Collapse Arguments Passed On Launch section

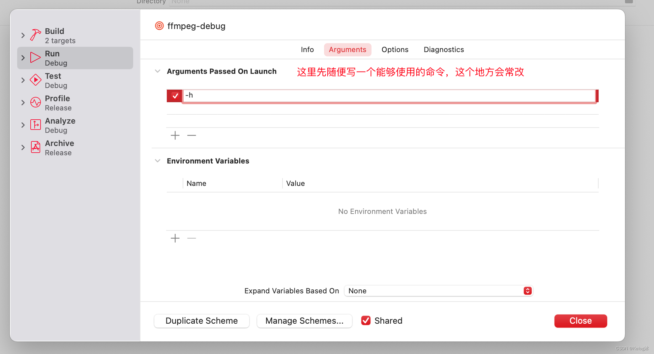[158, 71]
